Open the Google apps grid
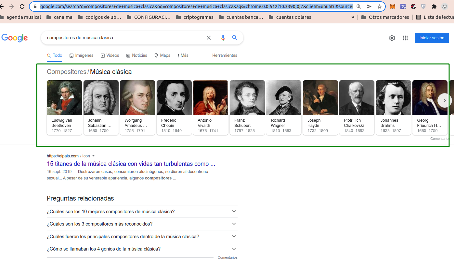Image resolution: width=454 pixels, height=270 pixels. pos(405,38)
